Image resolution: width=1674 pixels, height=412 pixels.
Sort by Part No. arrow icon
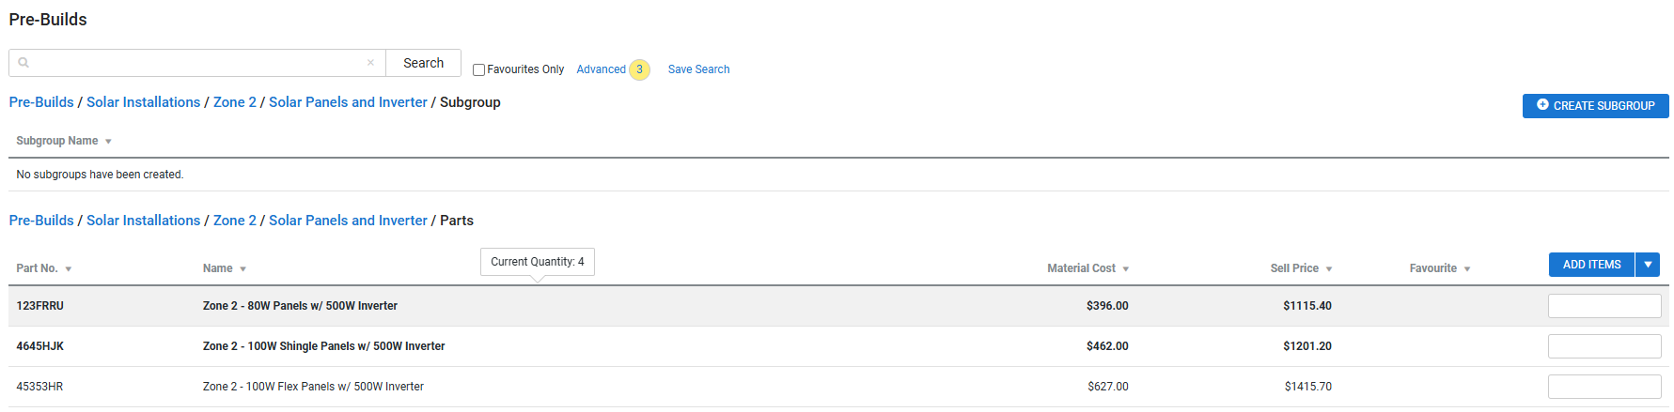click(x=69, y=269)
